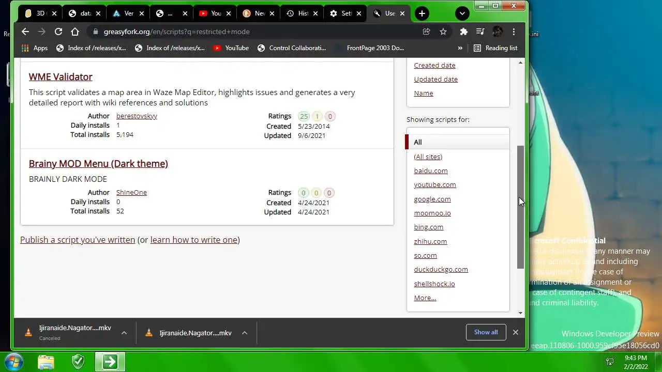Filter scripts for bing.com
Image resolution: width=662 pixels, height=372 pixels.
tap(428, 227)
